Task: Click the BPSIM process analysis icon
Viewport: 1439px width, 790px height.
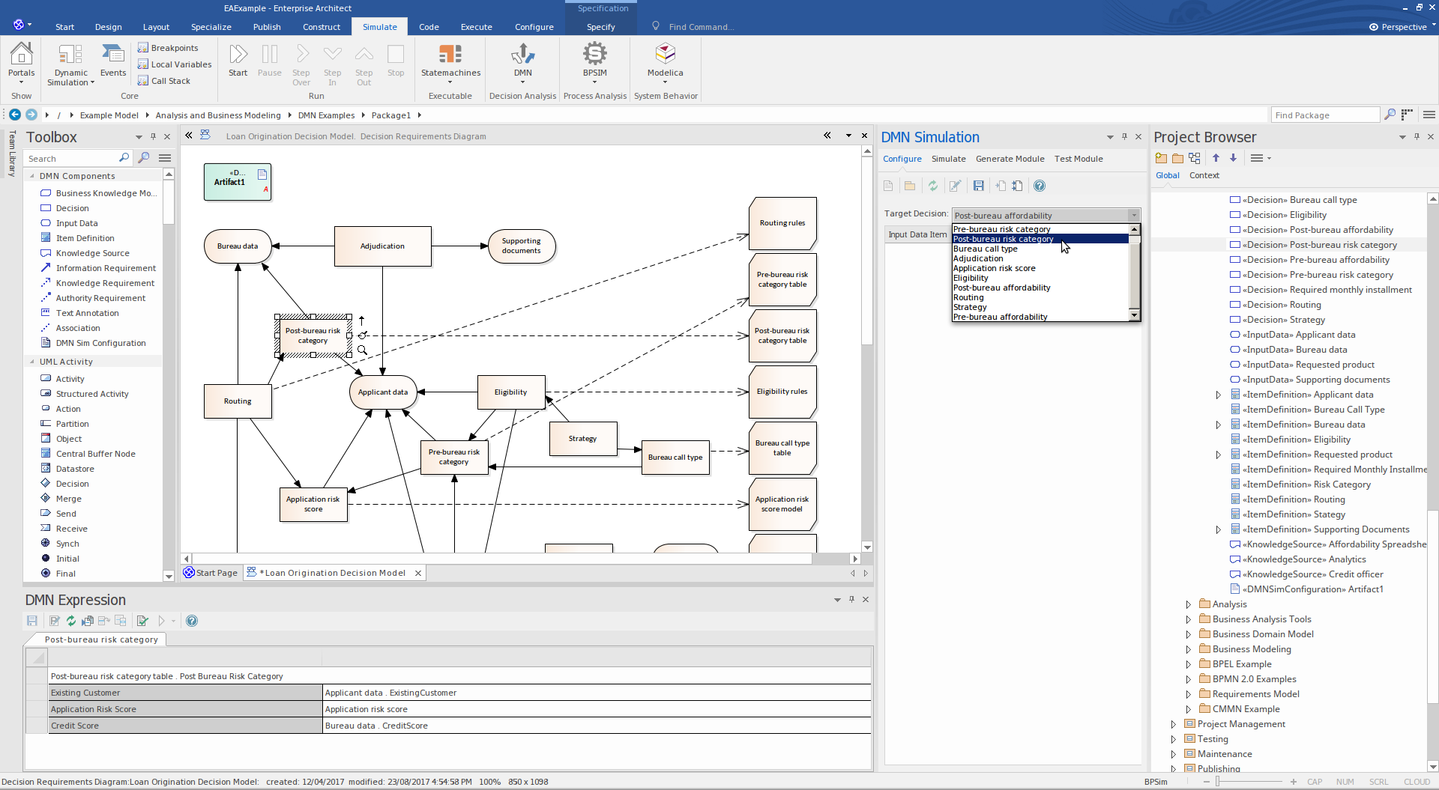Action: 594,60
